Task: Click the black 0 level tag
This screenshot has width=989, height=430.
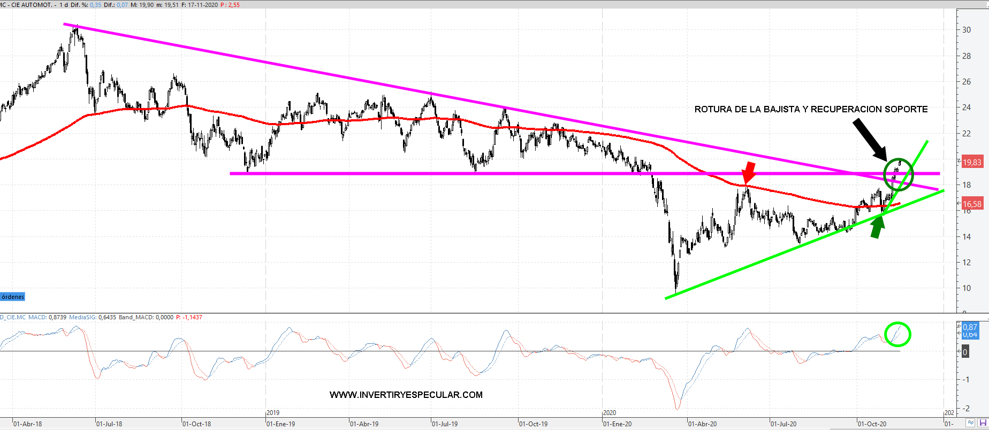Action: click(x=965, y=352)
